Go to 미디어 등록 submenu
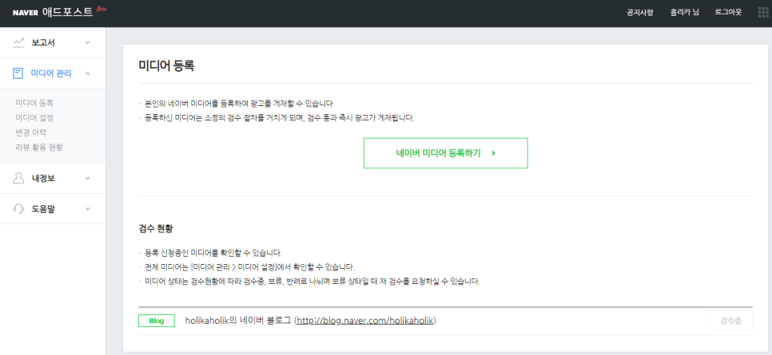The height and width of the screenshot is (355, 772). (x=34, y=103)
